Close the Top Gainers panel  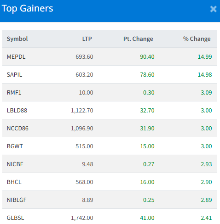pos(213,9)
